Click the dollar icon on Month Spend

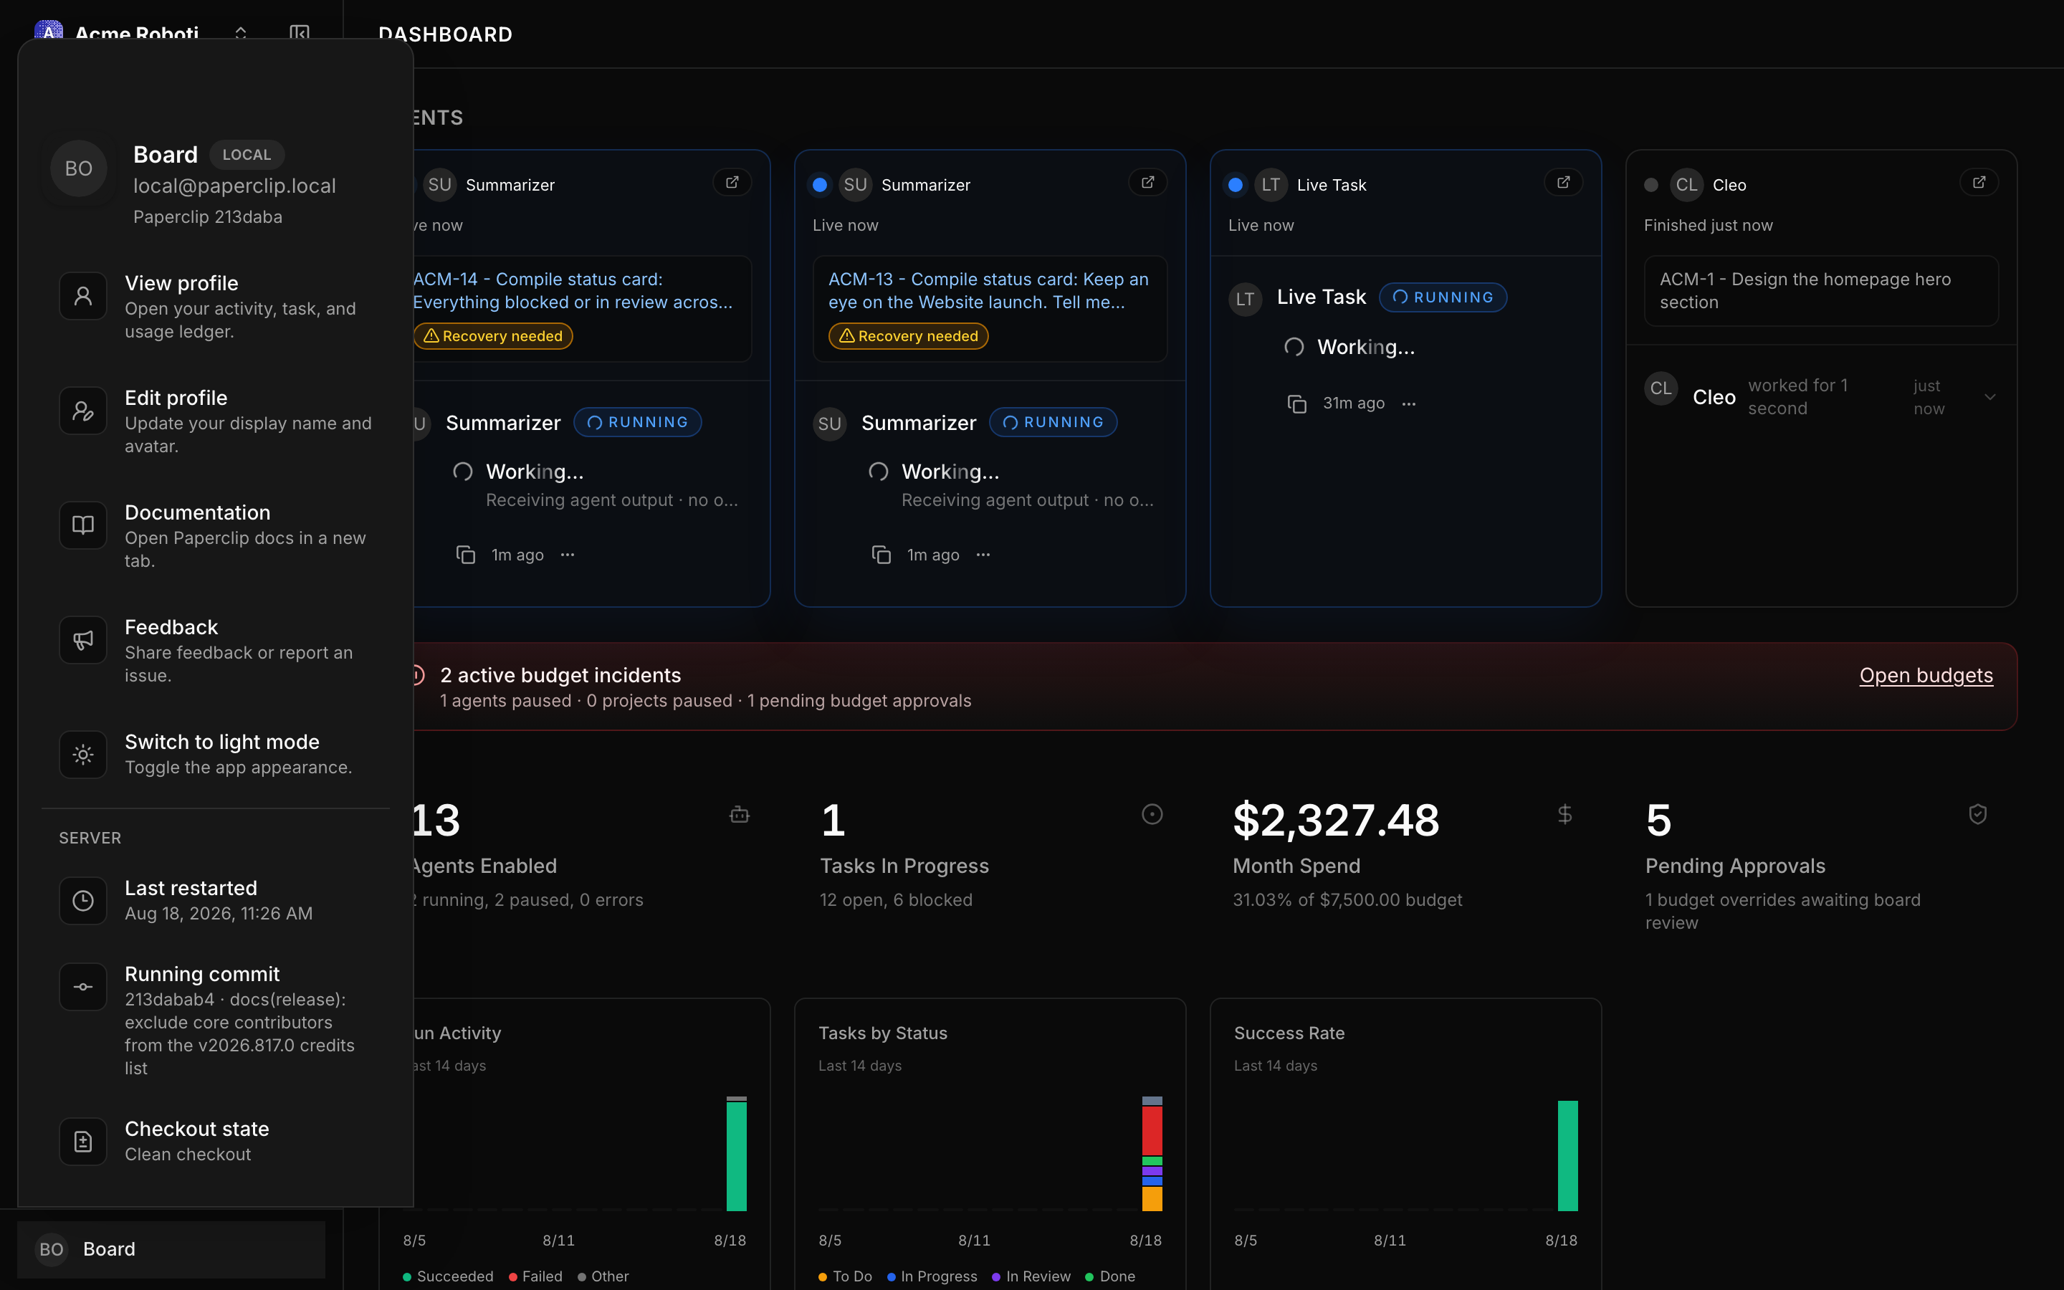click(1564, 815)
